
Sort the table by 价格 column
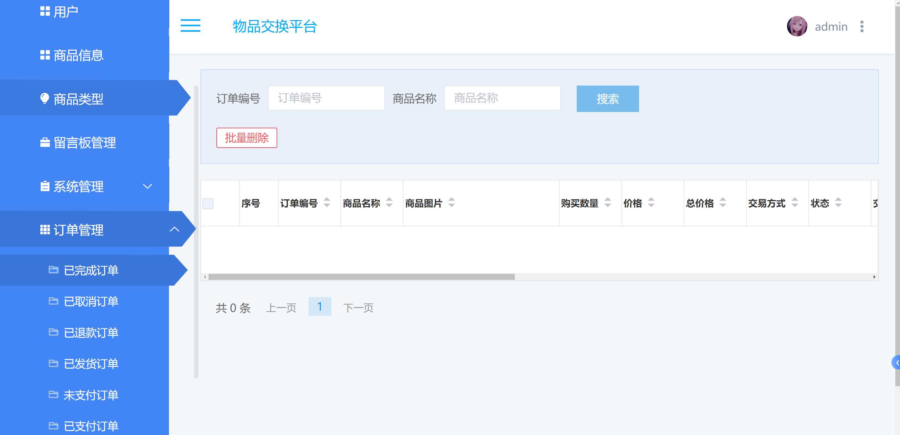(651, 203)
